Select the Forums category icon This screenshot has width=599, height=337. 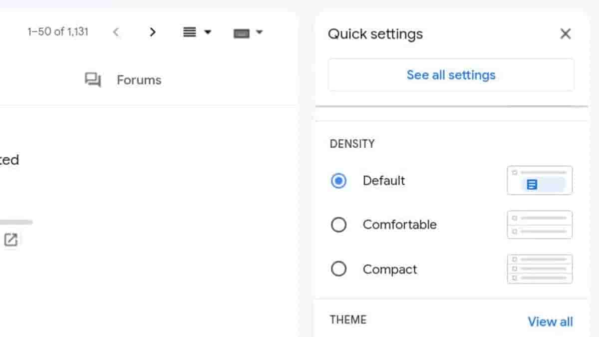tap(93, 80)
